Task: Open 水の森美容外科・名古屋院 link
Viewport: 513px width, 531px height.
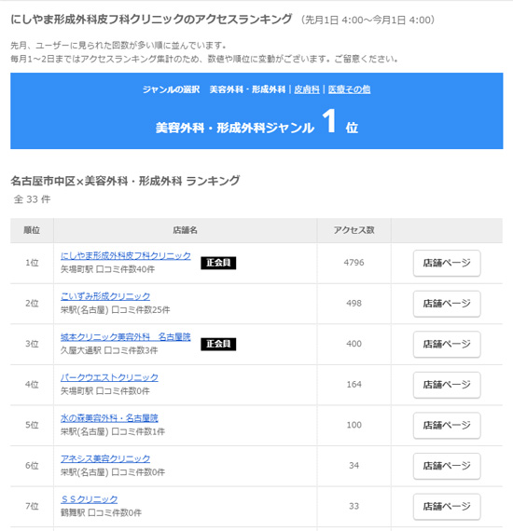Action: [109, 418]
